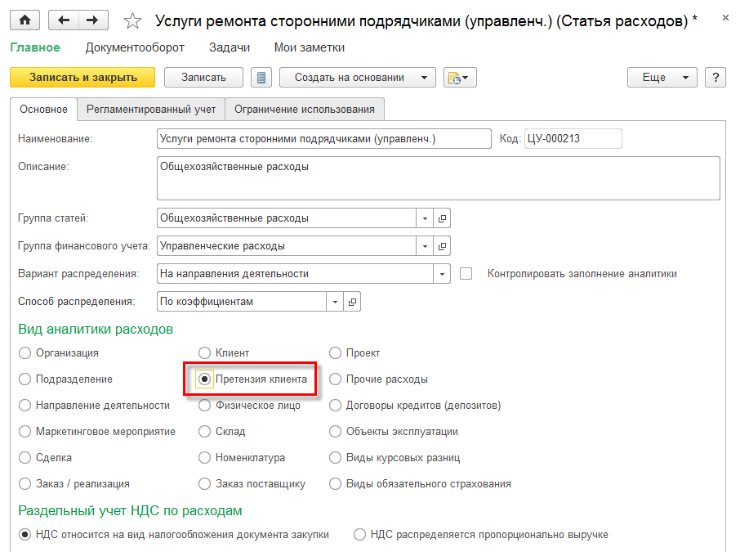The height and width of the screenshot is (552, 740).
Task: Go back with the left arrow
Action: pos(64,20)
